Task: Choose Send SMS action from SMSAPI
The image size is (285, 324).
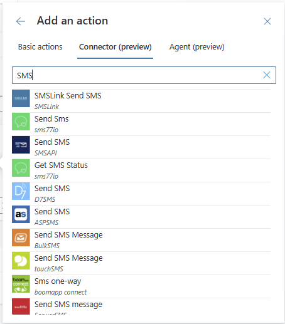Action: (141, 147)
